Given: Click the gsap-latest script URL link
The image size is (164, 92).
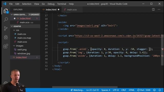Looking at the screenshot, I should [x=119, y=36].
